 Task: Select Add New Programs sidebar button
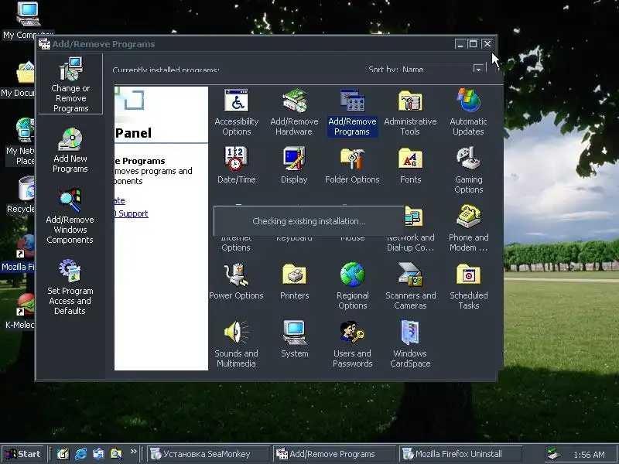tap(70, 150)
